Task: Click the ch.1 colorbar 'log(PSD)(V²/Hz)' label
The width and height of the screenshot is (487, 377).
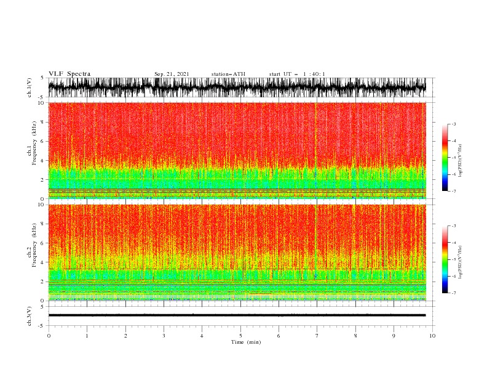Action: pyautogui.click(x=461, y=161)
